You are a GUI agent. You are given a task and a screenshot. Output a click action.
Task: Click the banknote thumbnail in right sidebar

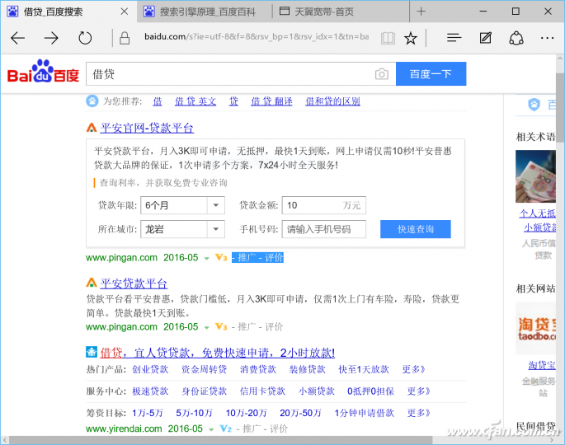[535, 176]
